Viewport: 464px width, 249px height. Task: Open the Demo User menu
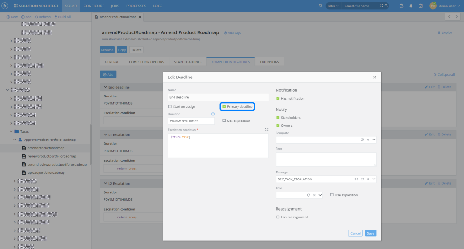(449, 6)
